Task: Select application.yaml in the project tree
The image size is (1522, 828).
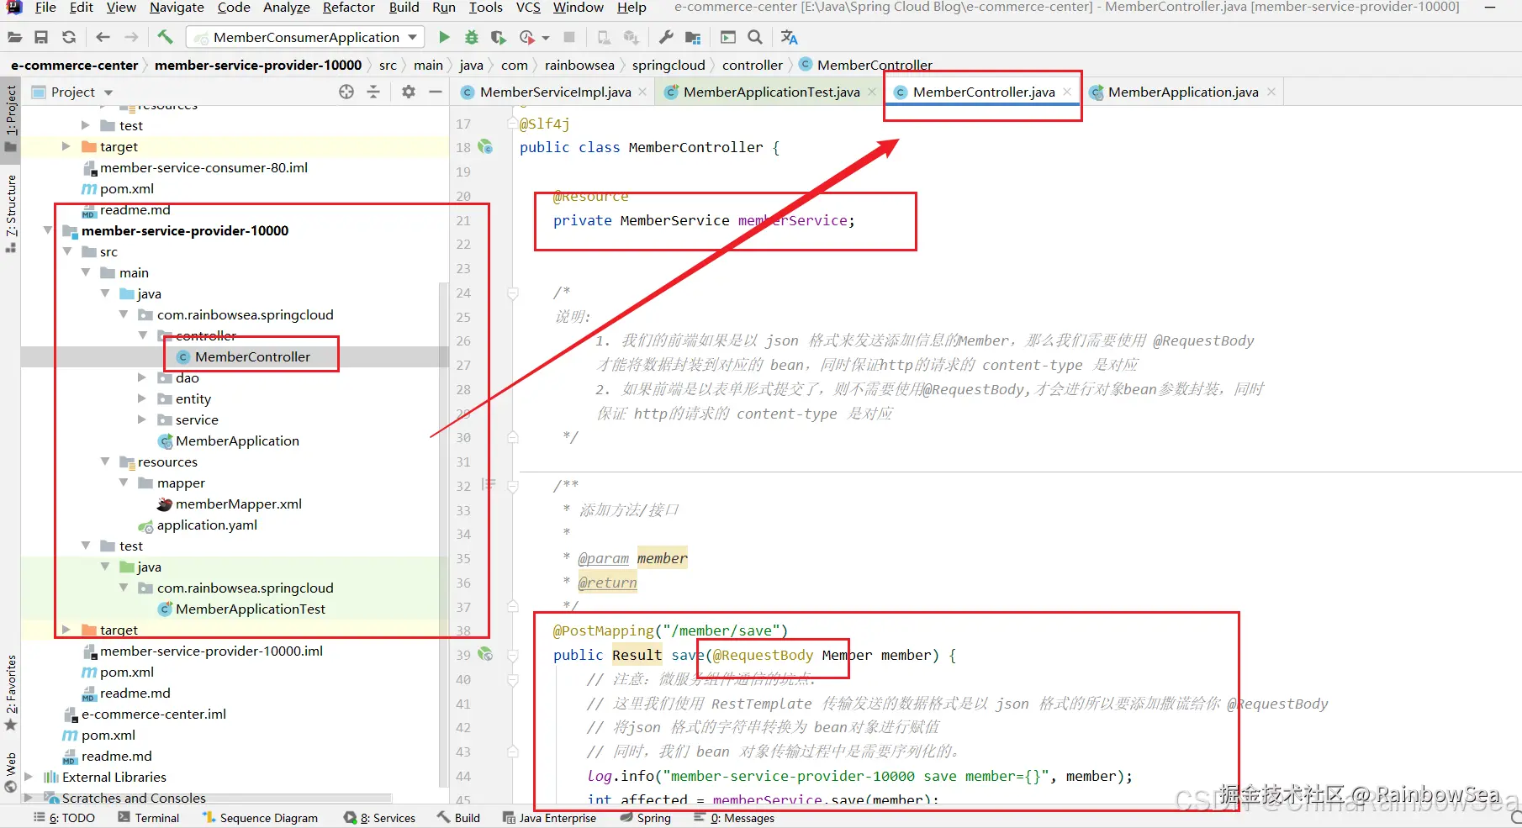Action: pos(207,525)
